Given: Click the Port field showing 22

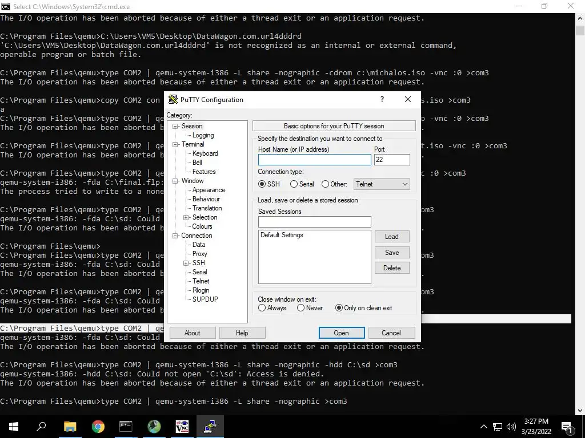Looking at the screenshot, I should click(392, 160).
